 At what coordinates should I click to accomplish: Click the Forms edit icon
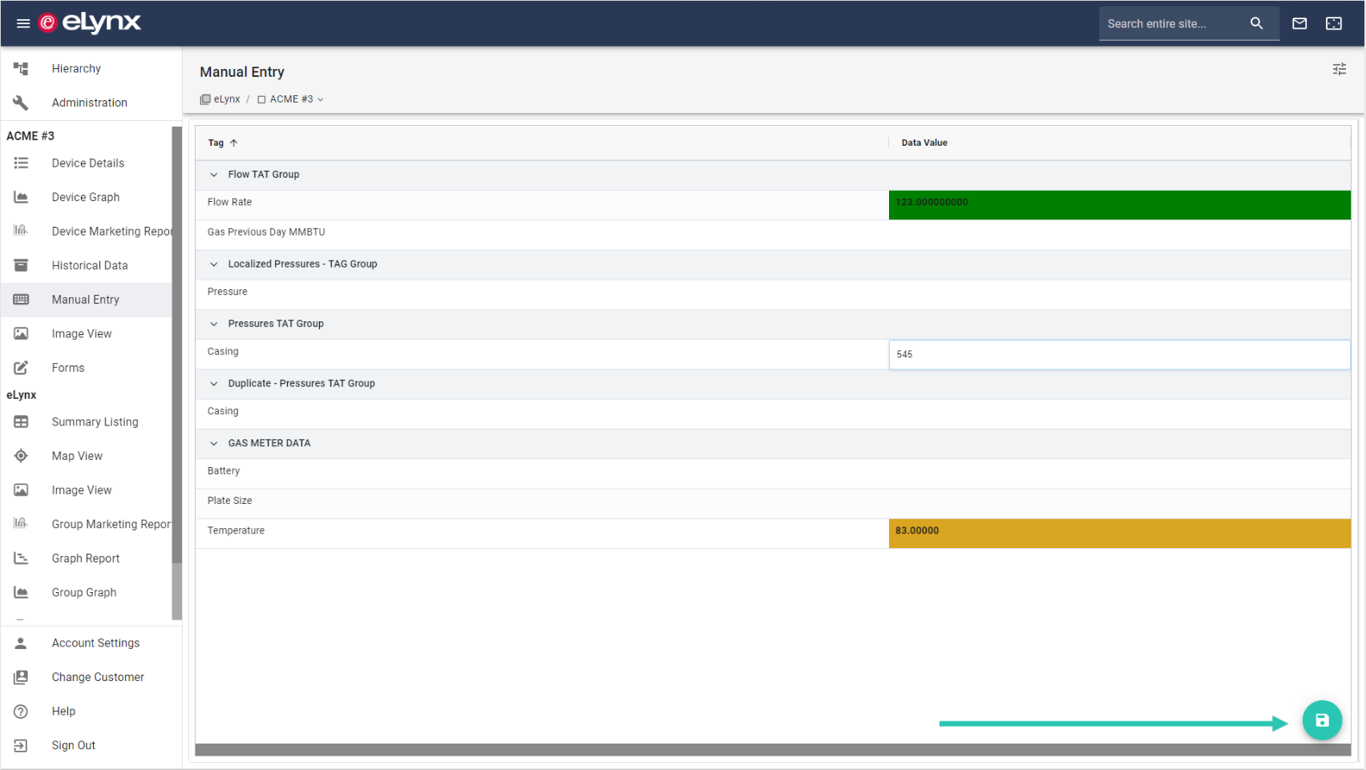[x=21, y=368]
